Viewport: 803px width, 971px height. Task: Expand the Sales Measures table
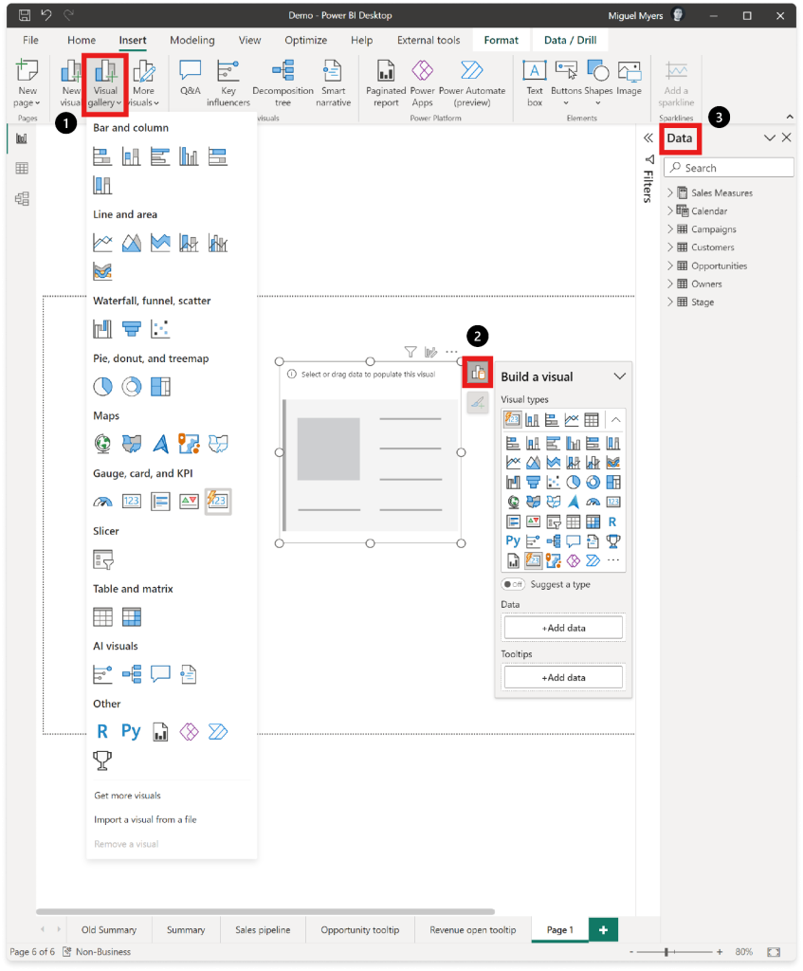click(x=670, y=192)
